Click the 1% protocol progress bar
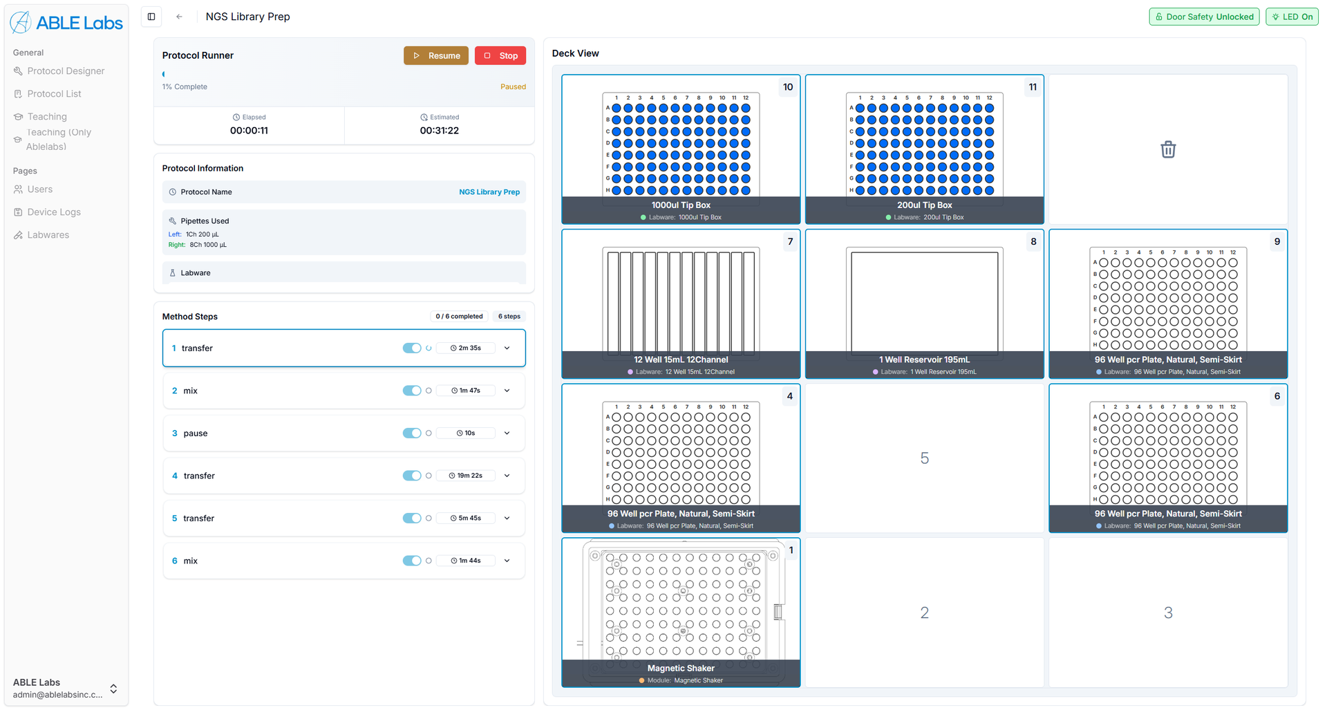Viewport: 1327px width, 710px height. coord(344,74)
